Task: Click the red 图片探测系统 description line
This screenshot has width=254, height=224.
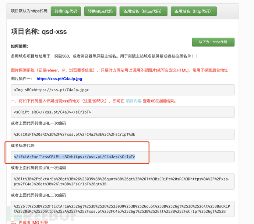Action: pyautogui.click(x=119, y=70)
